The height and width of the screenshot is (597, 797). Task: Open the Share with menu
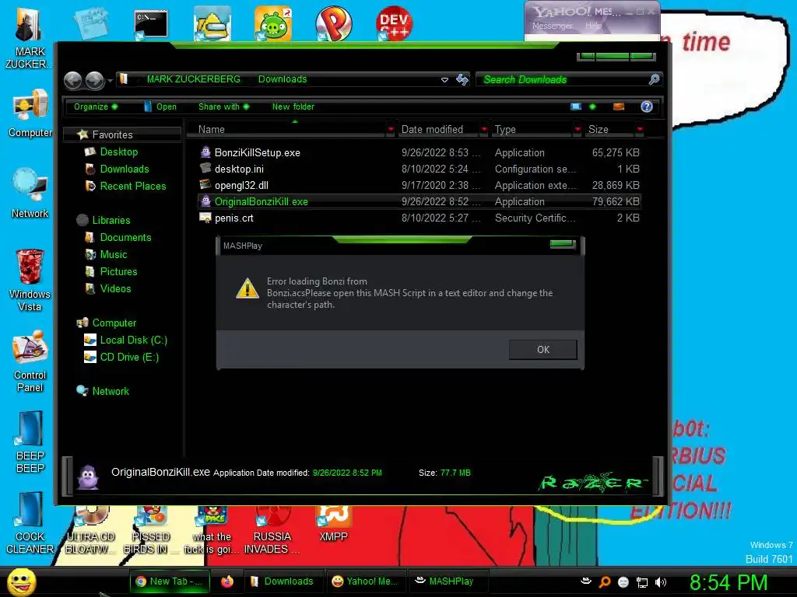click(x=223, y=106)
